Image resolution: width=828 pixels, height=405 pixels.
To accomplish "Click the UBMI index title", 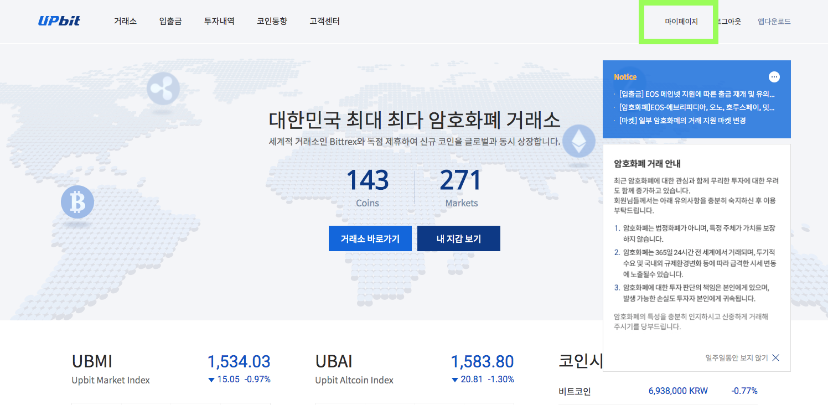I will 92,361.
